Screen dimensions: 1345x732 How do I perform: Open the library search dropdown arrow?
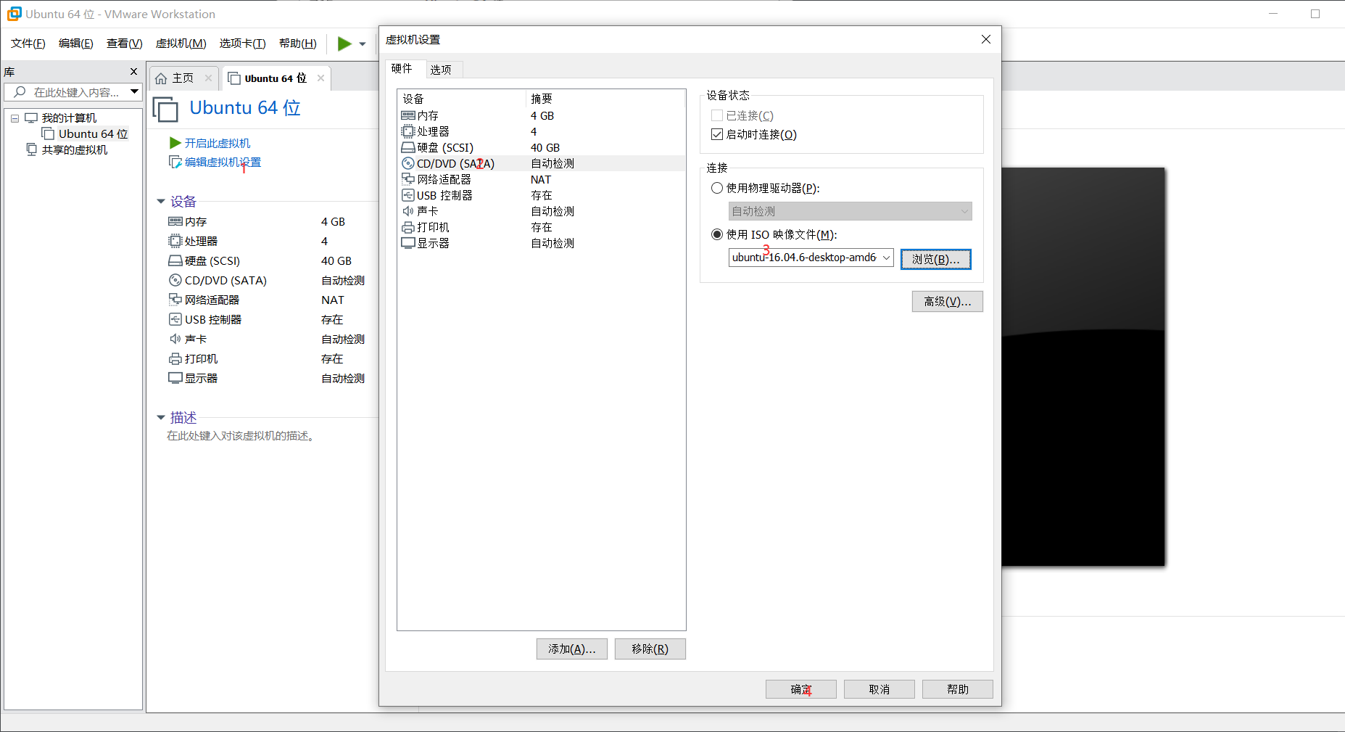(134, 92)
